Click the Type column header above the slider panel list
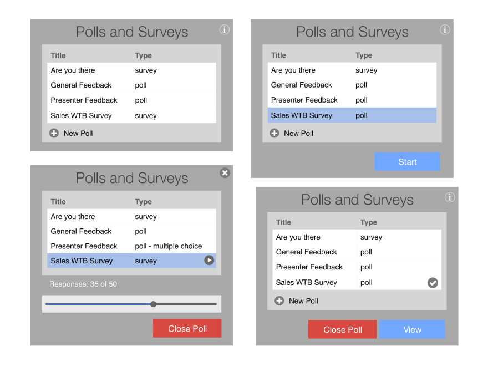 point(143,202)
